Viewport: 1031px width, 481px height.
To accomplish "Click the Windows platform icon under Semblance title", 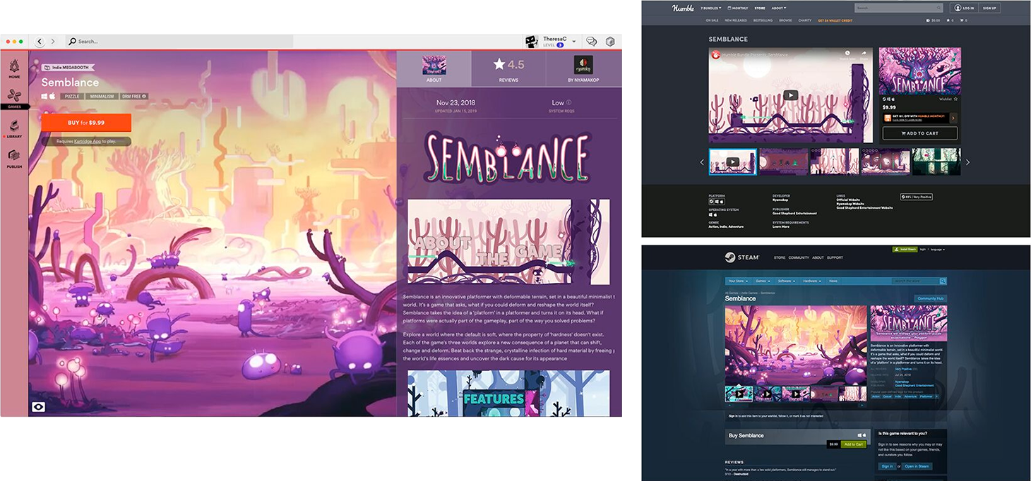I will point(44,96).
